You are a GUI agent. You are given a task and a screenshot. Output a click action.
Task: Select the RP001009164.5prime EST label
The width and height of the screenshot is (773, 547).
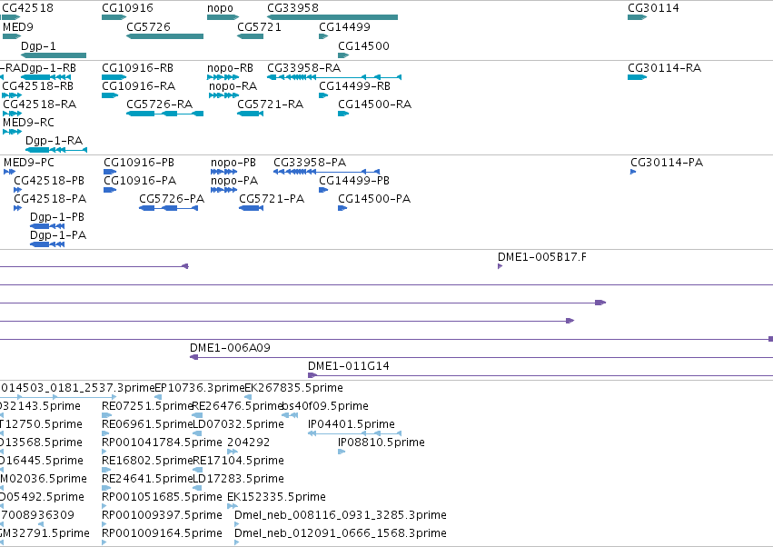point(163,533)
